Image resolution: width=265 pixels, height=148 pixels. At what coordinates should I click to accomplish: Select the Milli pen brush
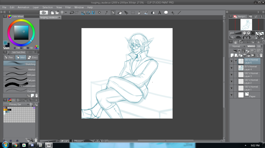[20, 75]
